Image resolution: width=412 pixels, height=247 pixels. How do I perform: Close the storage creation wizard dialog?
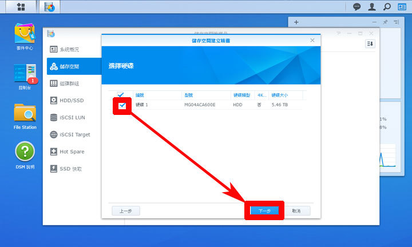pyautogui.click(x=312, y=41)
